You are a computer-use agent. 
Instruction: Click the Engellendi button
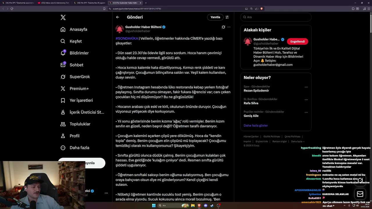click(297, 42)
